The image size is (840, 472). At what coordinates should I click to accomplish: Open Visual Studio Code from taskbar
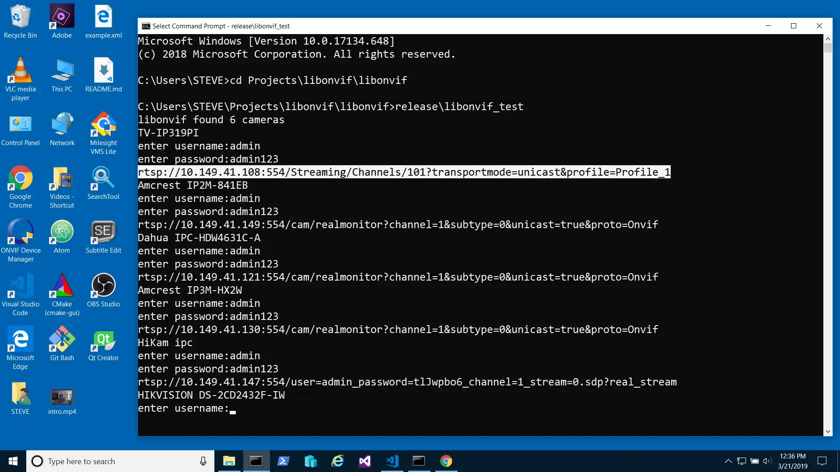click(x=392, y=461)
